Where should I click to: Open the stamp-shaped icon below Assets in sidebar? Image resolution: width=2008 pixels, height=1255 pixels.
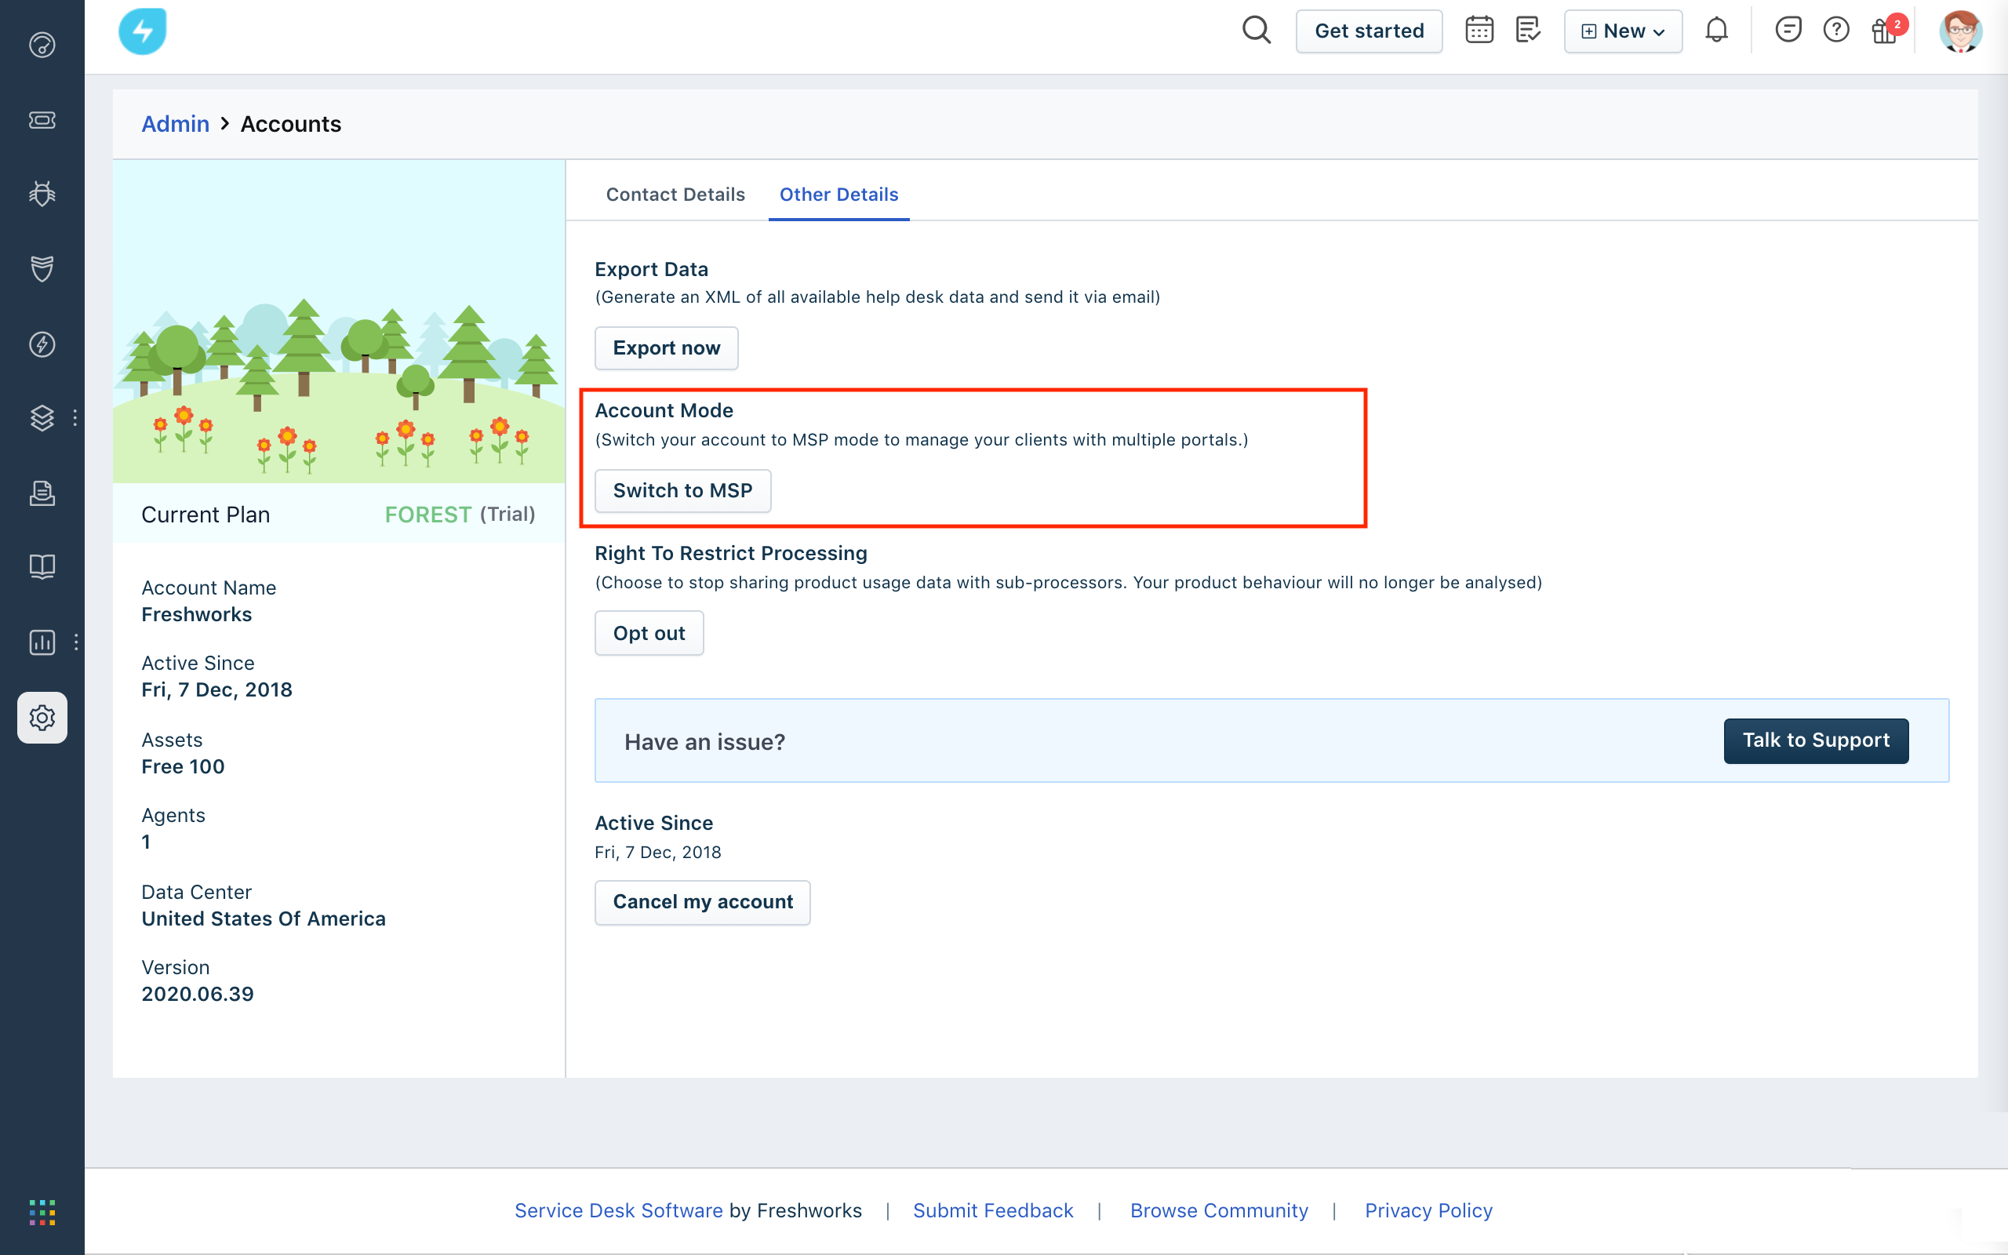click(x=42, y=493)
